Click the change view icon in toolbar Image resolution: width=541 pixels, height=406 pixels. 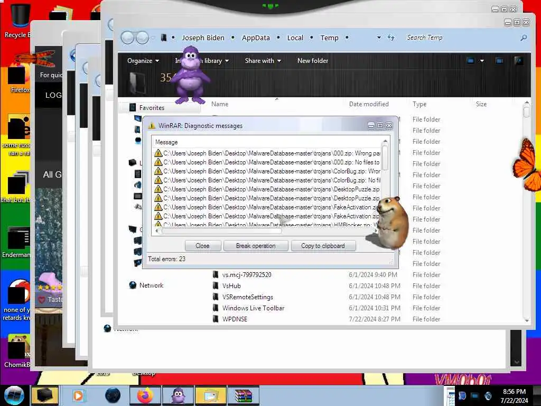pyautogui.click(x=470, y=61)
